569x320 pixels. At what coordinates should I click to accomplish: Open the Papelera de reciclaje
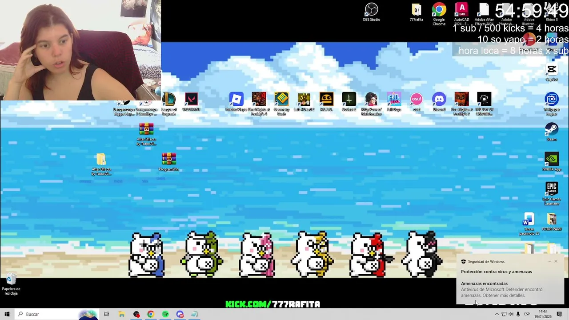(11, 284)
